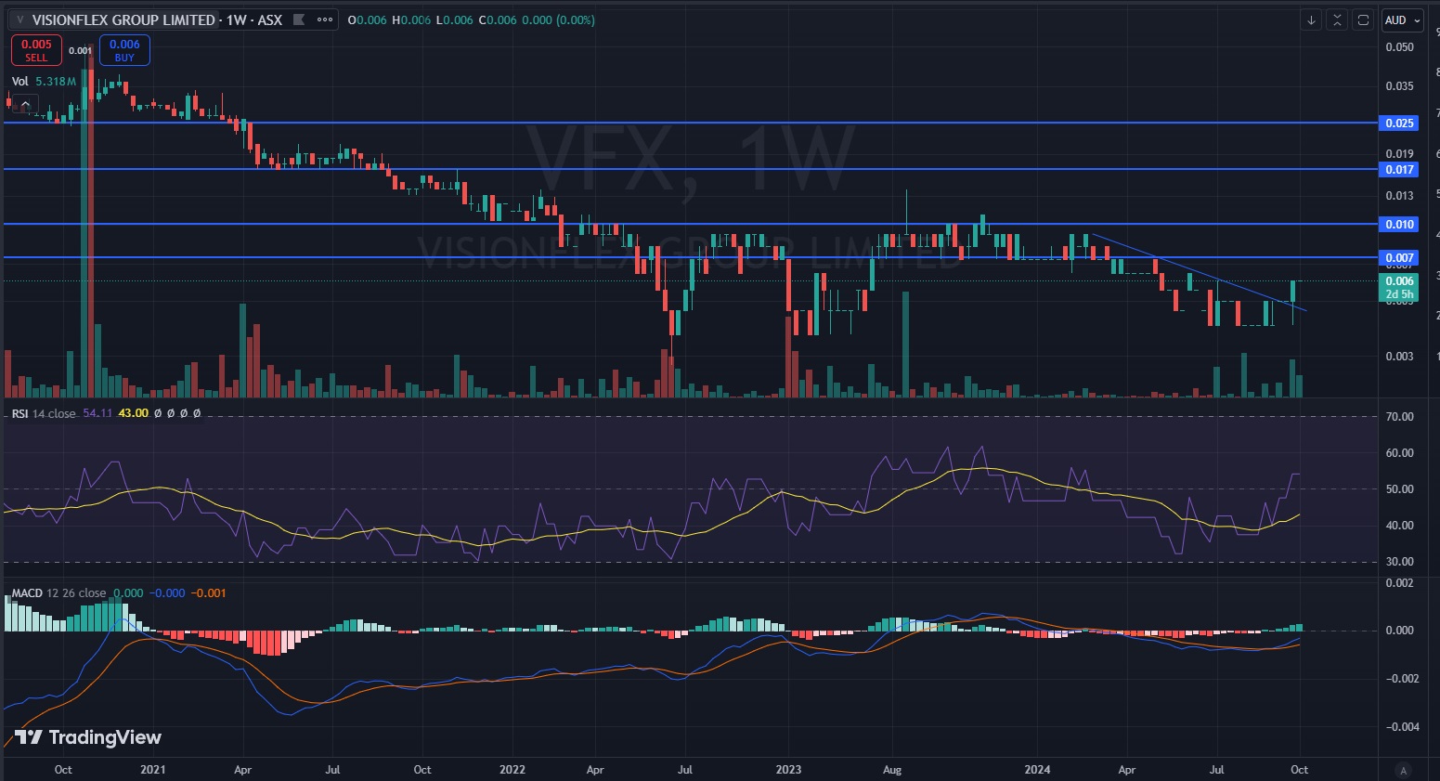1440x781 pixels.
Task: Click the 0.001 spread value between Sell and Buy
Action: coord(81,50)
